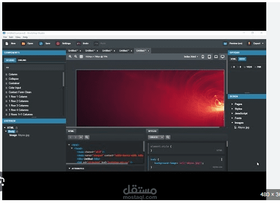Select the Container component

(14, 83)
